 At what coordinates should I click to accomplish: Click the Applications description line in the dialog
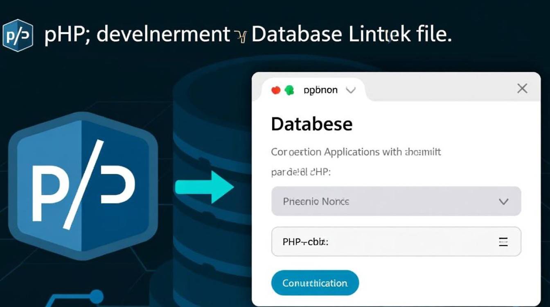(356, 152)
